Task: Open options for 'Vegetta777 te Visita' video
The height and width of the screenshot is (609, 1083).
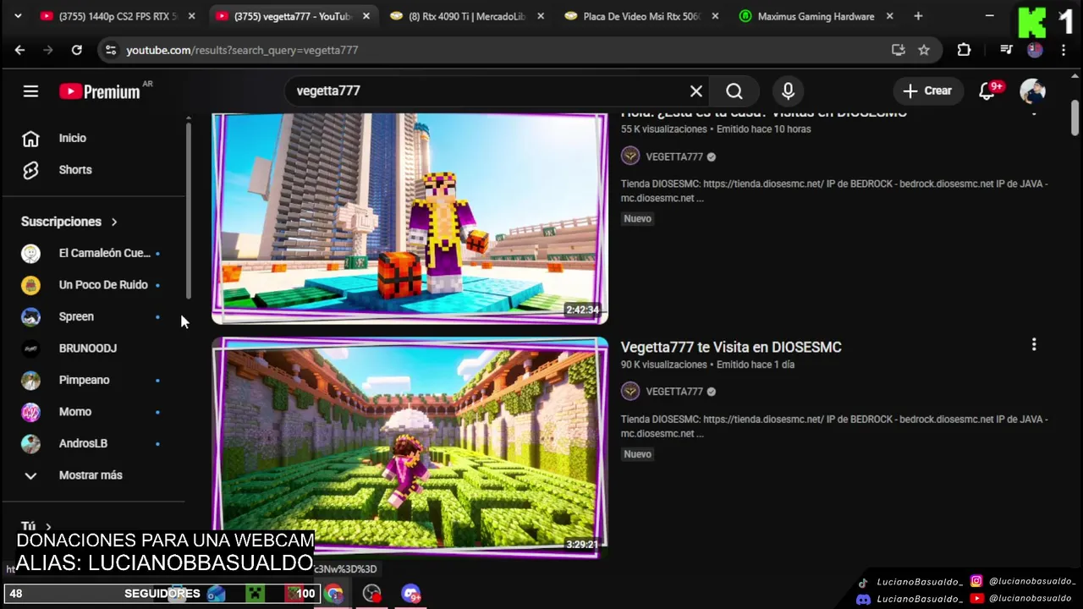Action: pyautogui.click(x=1034, y=345)
